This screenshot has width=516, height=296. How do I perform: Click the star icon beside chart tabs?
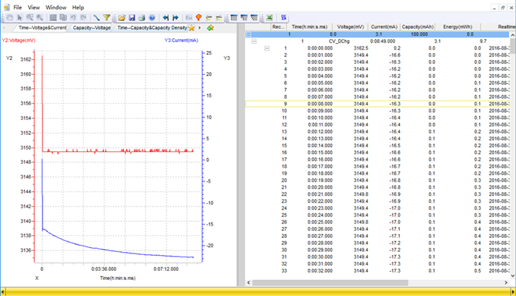click(x=192, y=28)
